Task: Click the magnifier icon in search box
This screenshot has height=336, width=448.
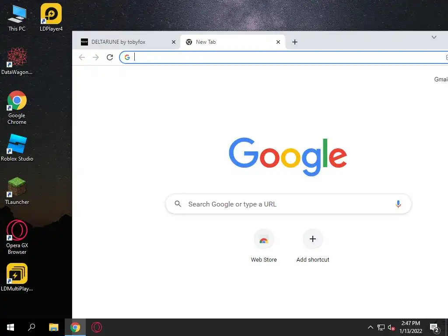Action: click(178, 204)
